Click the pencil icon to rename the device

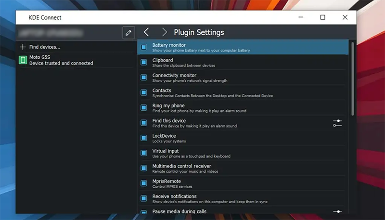128,33
